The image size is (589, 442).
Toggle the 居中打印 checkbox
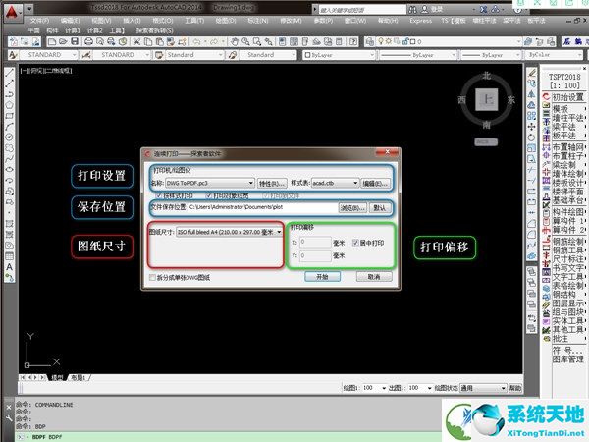[355, 243]
